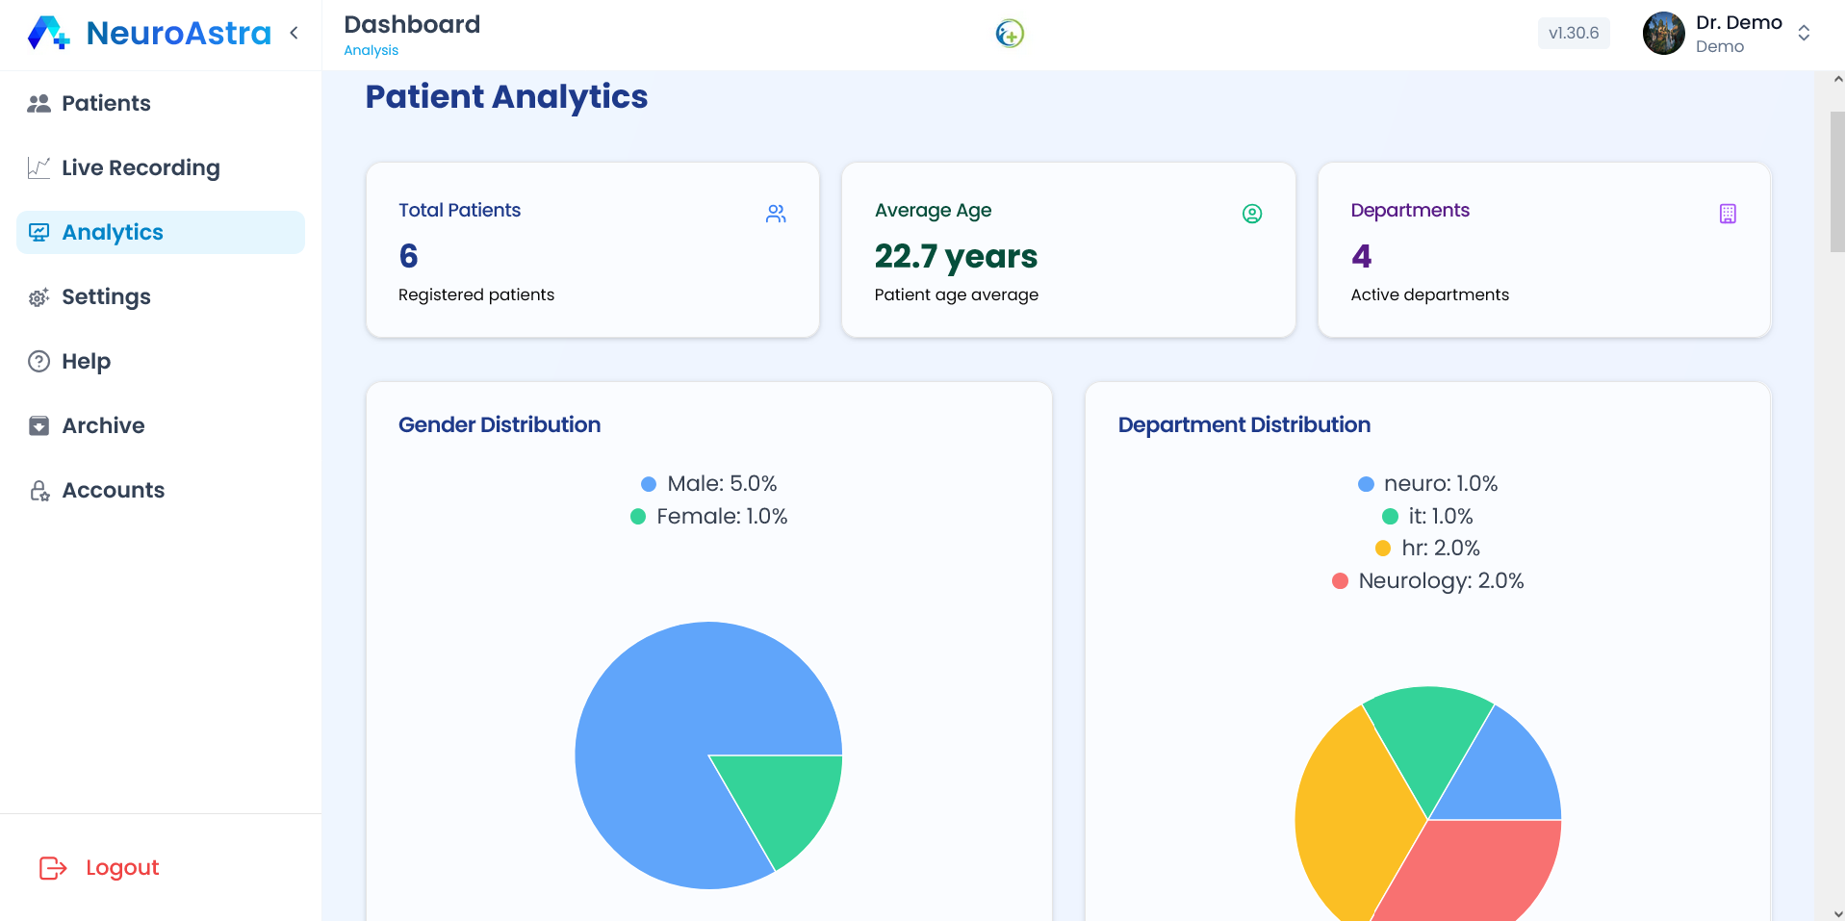Click the Archive box icon
Screen dimensions: 1846x921
(38, 426)
